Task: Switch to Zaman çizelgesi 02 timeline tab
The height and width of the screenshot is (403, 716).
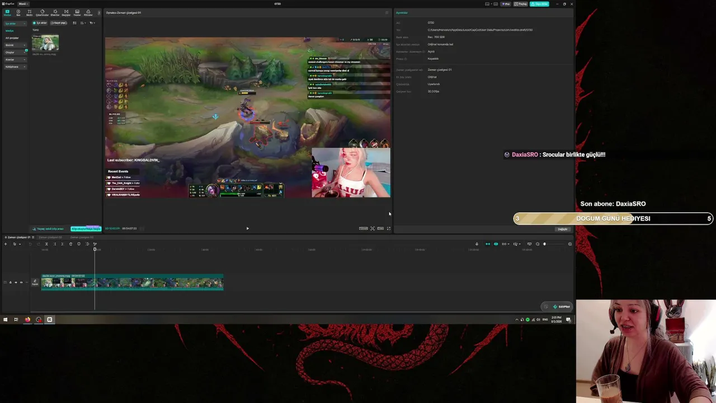Action: (x=50, y=237)
